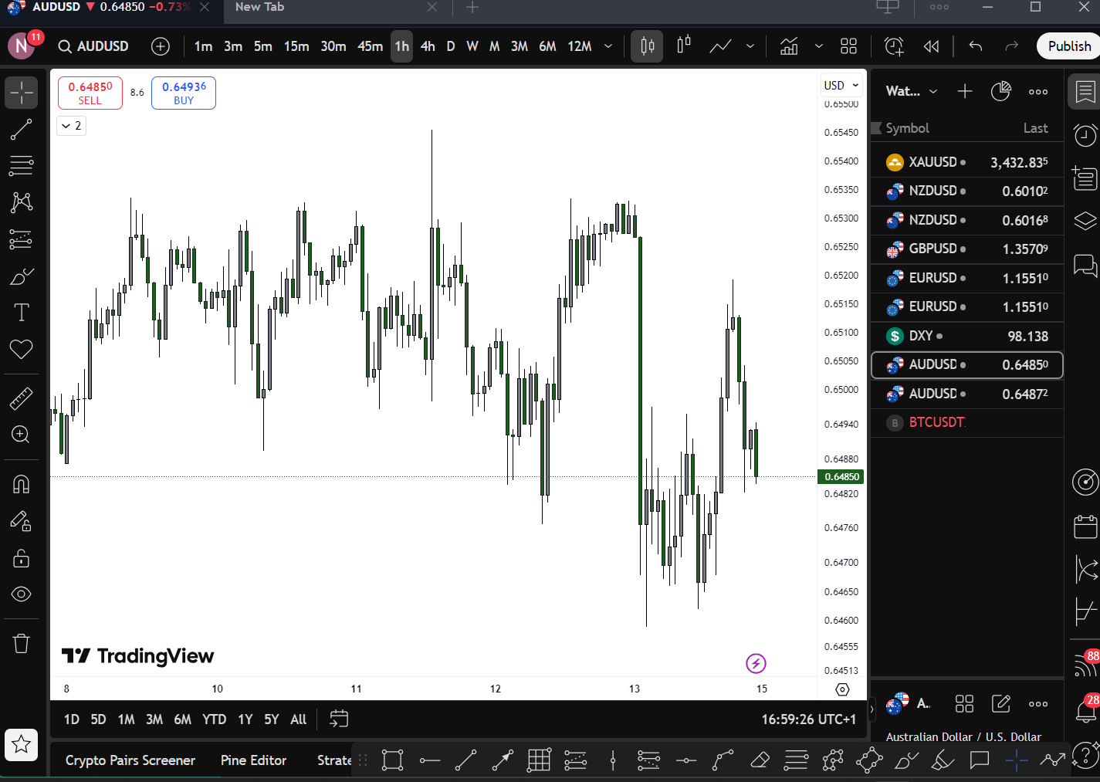Image resolution: width=1100 pixels, height=782 pixels.
Task: Switch to the Pine Editor tab
Action: coord(253,760)
